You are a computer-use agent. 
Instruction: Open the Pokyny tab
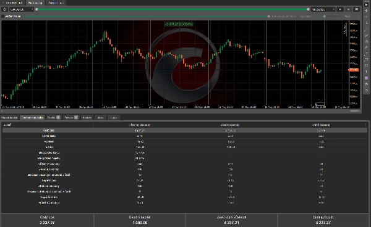(71, 118)
